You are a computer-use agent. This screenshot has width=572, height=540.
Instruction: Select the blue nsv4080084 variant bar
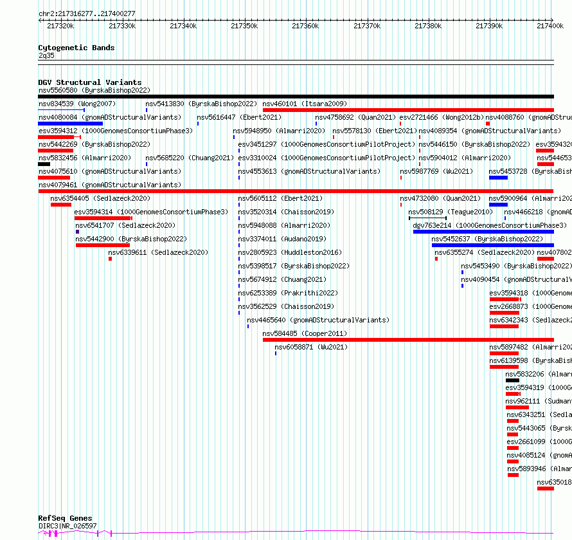point(71,124)
